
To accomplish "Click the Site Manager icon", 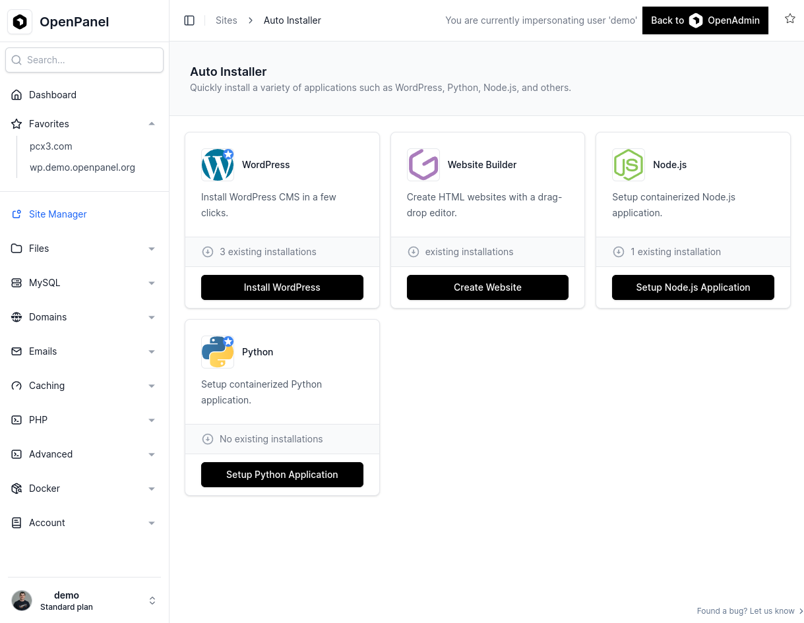I will (16, 214).
